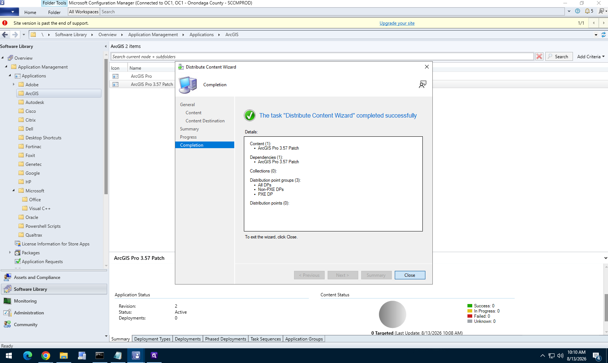Click the Search button
Screen dimensions: 608x363
[x=559, y=56]
